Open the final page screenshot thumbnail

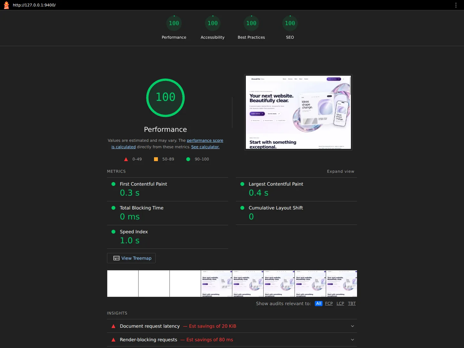pos(298,112)
